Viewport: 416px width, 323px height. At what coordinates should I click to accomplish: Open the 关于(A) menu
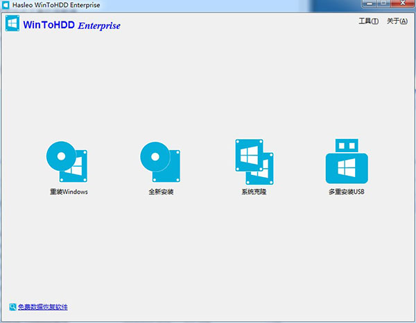pyautogui.click(x=397, y=21)
